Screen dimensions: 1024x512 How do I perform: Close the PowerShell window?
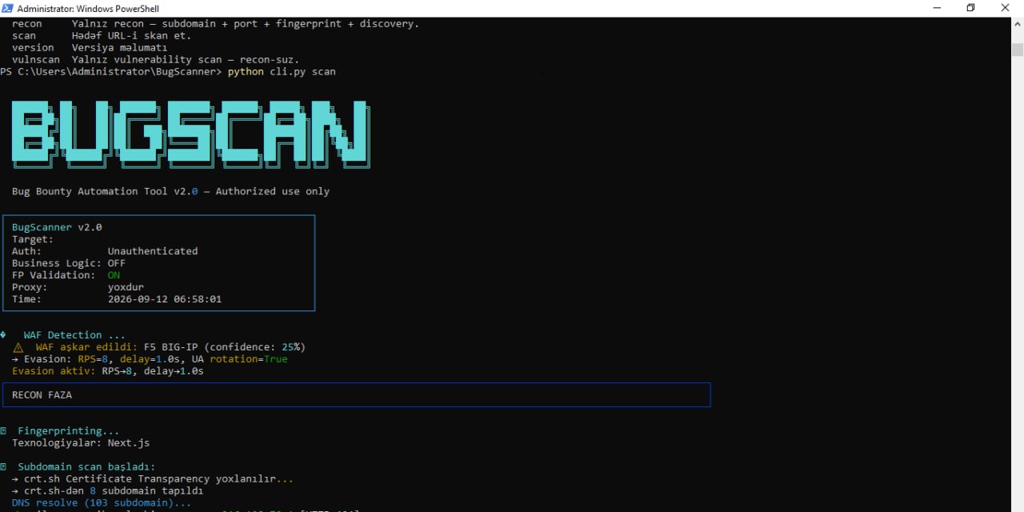tap(1006, 8)
